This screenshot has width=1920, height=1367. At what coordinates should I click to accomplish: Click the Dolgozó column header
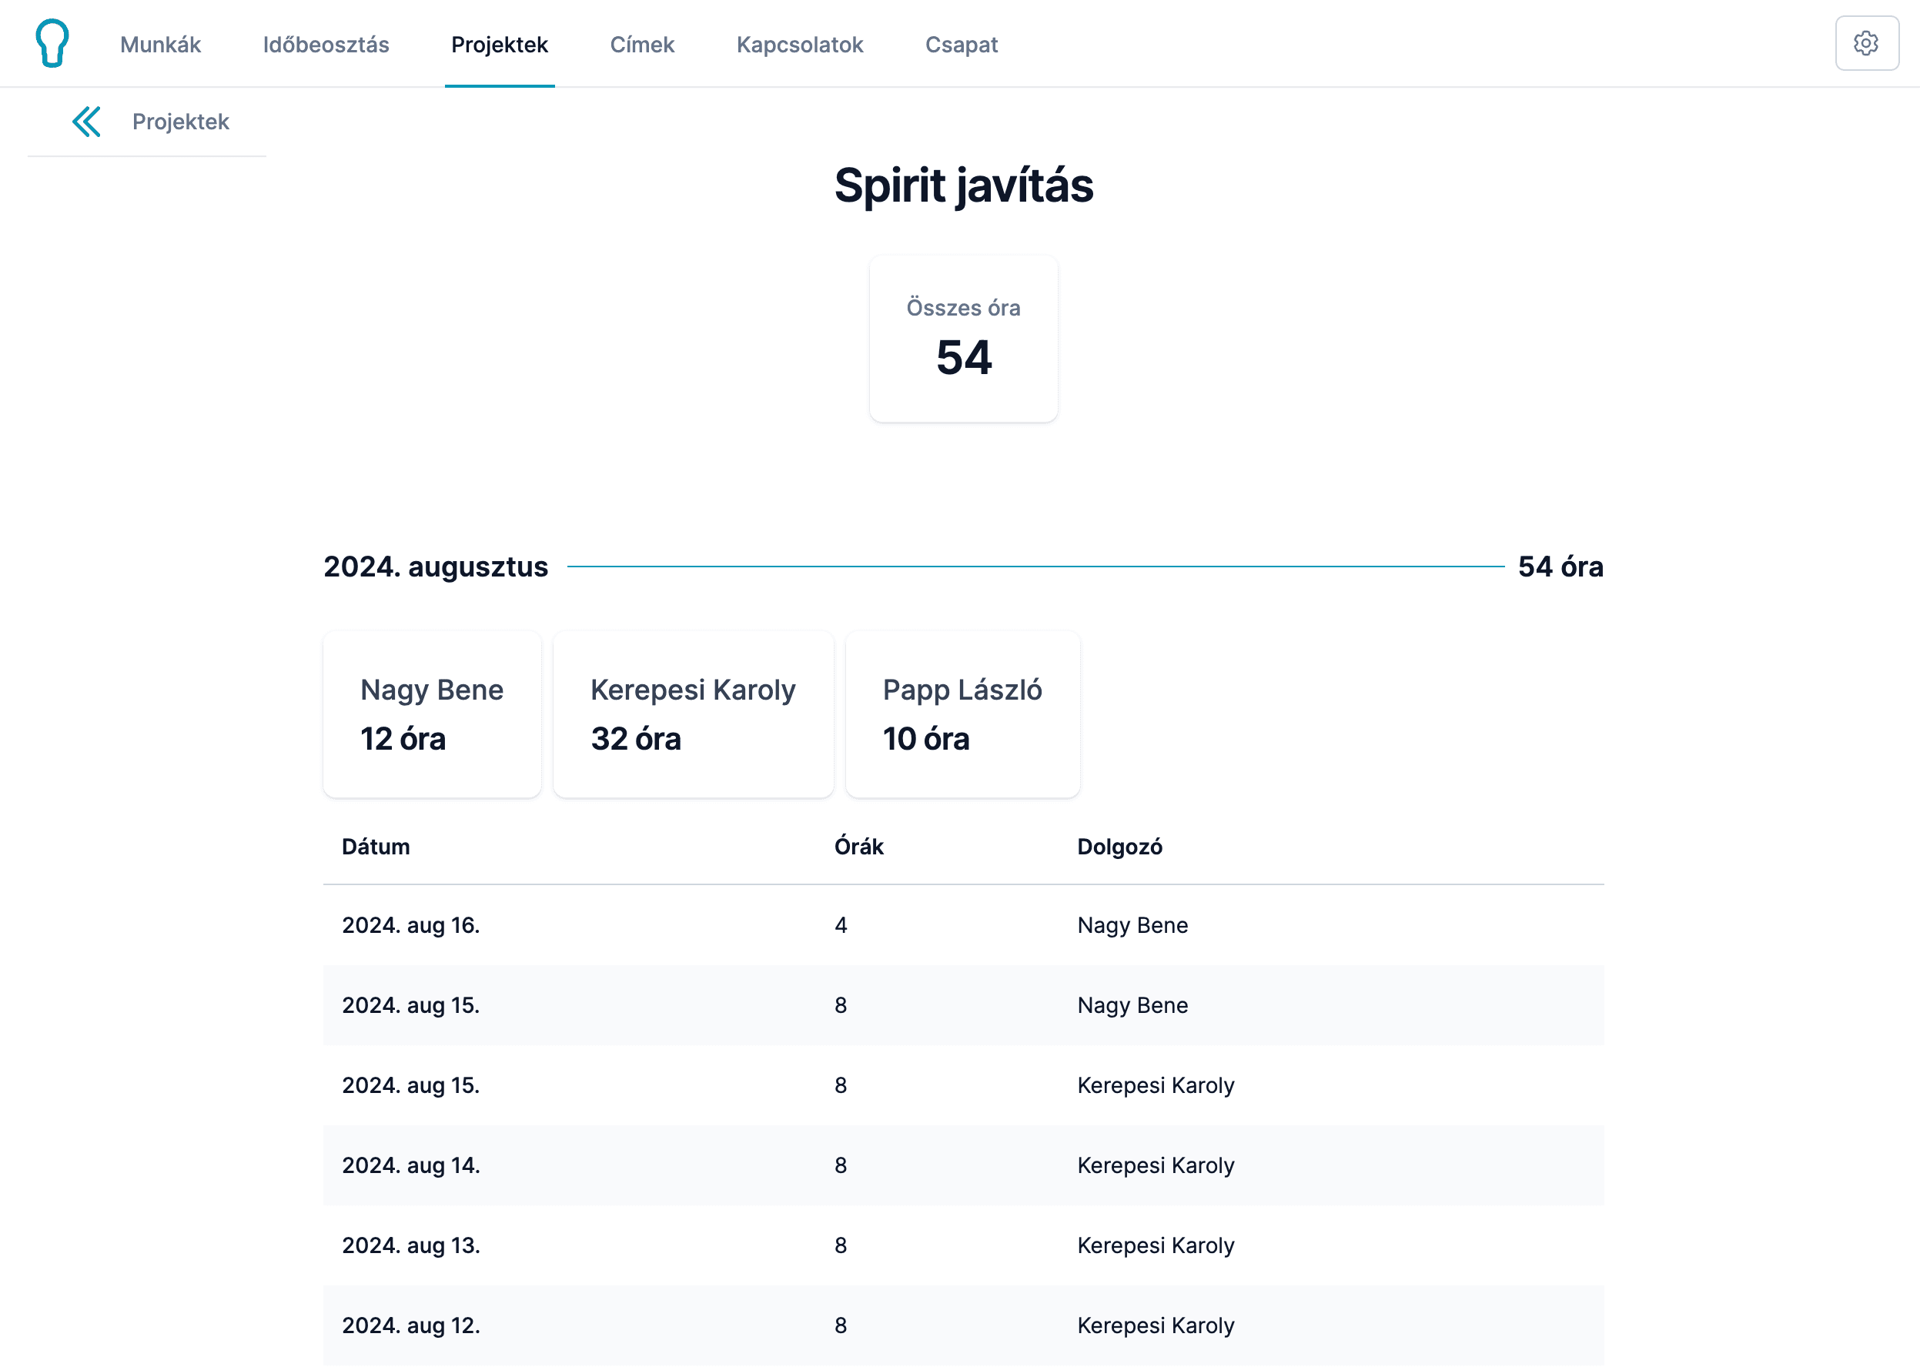pos(1119,846)
